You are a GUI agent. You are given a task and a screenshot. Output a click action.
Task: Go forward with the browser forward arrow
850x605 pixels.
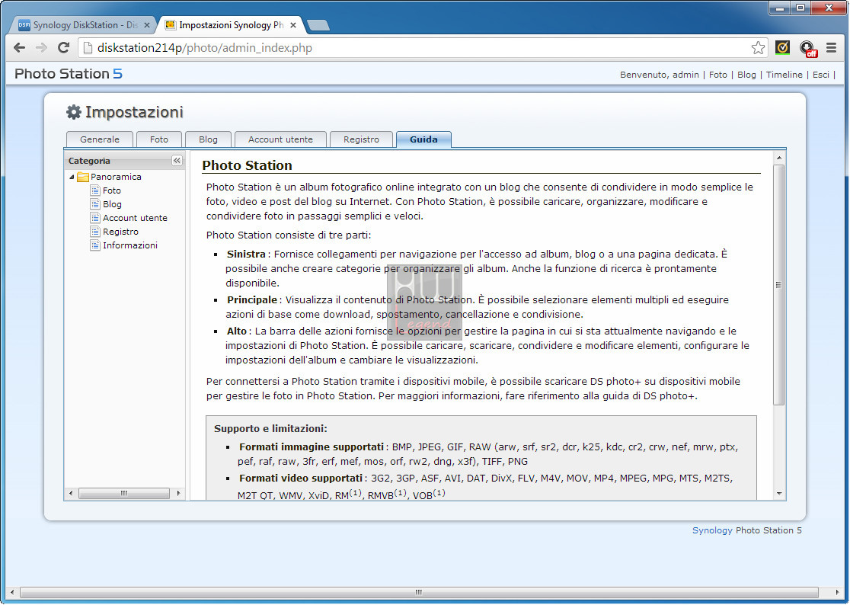[41, 48]
